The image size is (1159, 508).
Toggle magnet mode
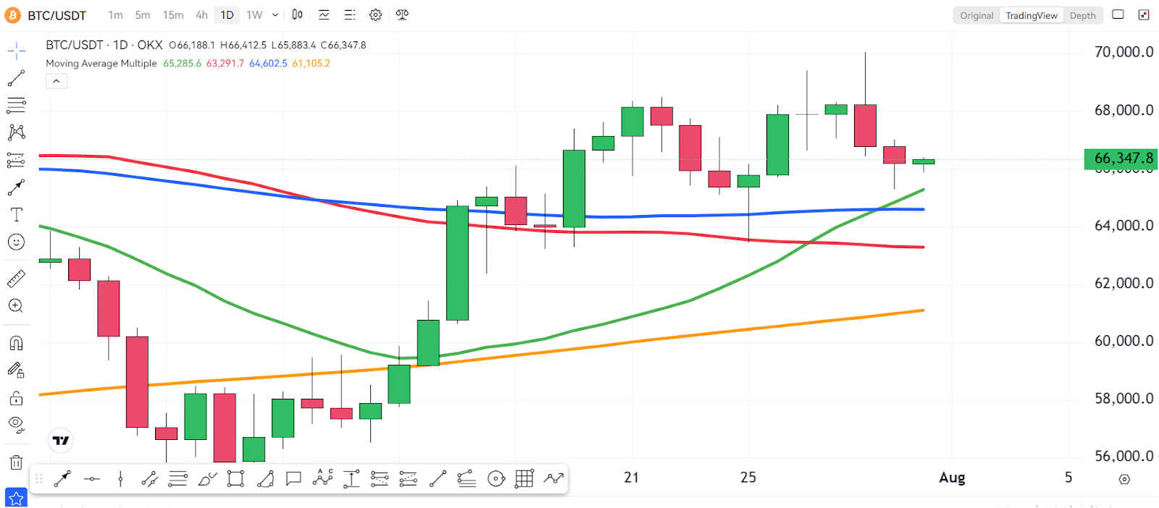click(16, 343)
